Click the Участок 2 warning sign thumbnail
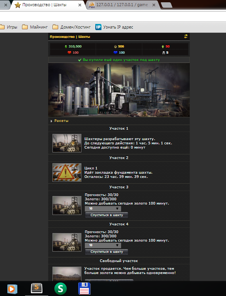 point(67,173)
